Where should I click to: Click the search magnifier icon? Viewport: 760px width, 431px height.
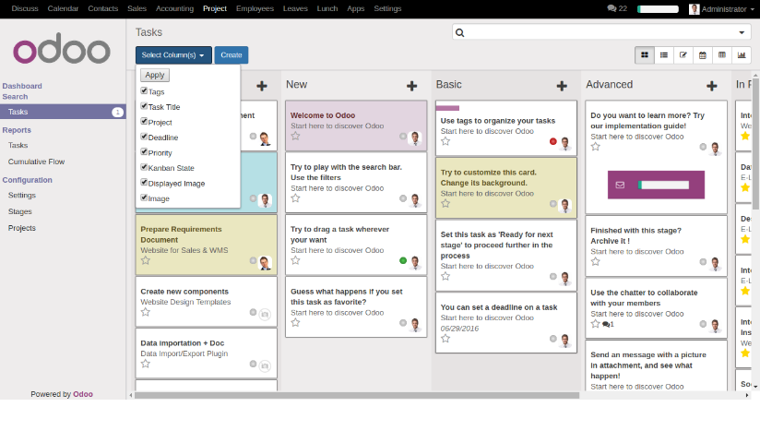[460, 32]
